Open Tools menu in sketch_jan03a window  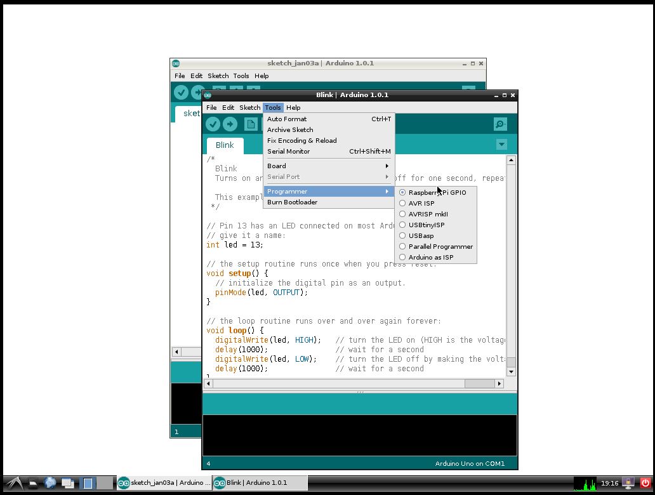pyautogui.click(x=241, y=76)
